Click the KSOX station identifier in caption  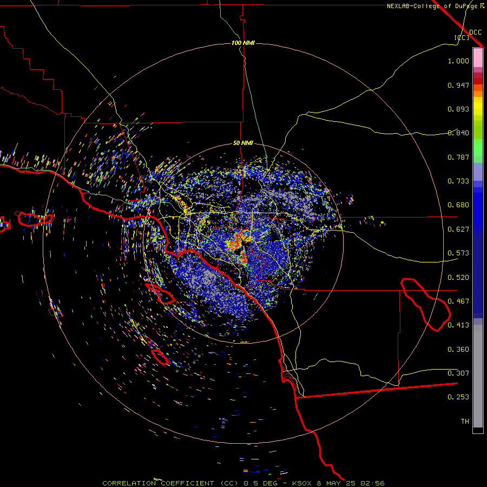click(301, 483)
